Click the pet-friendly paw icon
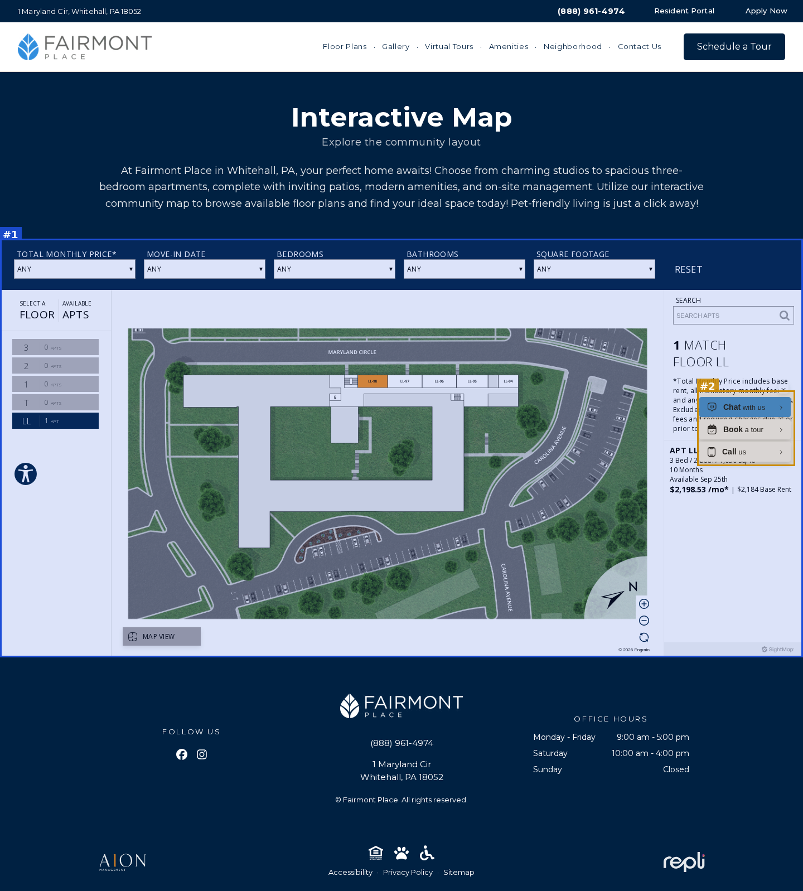The width and height of the screenshot is (803, 891). (401, 853)
